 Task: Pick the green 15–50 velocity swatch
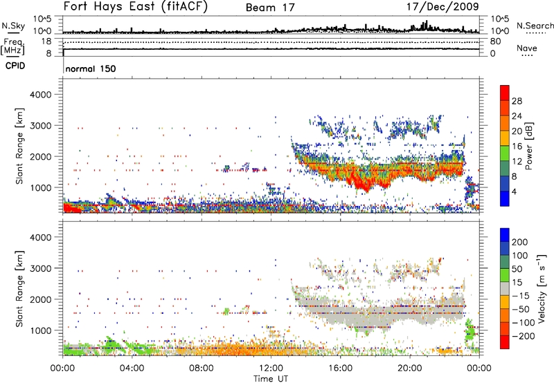[x=505, y=275]
